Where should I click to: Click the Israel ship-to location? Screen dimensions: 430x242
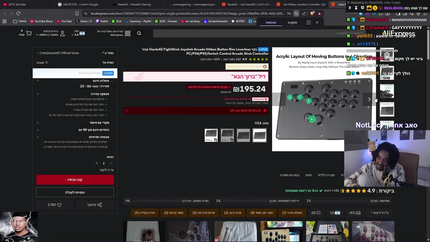pyautogui.click(x=42, y=63)
